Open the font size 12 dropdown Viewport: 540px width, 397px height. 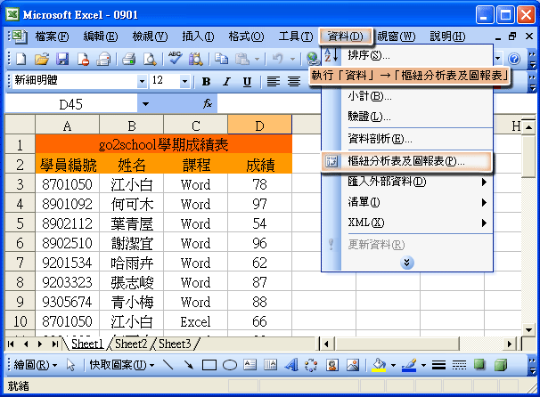pyautogui.click(x=184, y=82)
